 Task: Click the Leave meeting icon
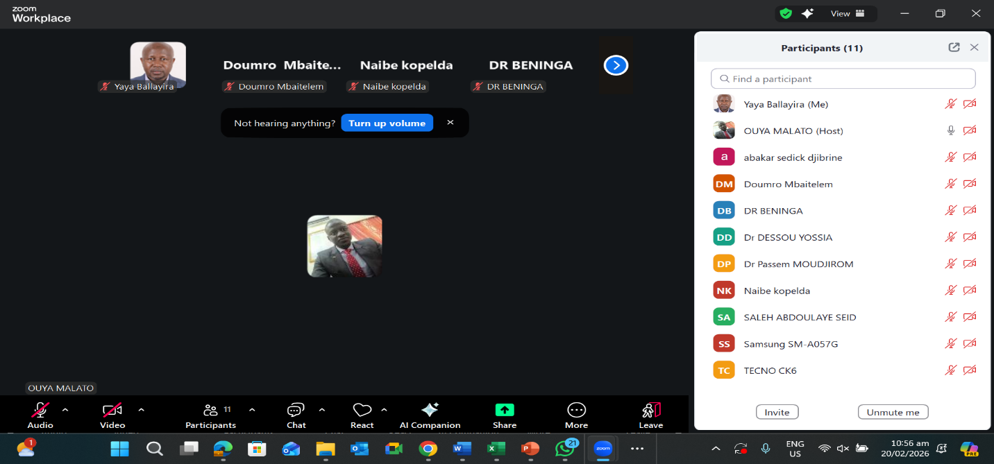click(650, 410)
